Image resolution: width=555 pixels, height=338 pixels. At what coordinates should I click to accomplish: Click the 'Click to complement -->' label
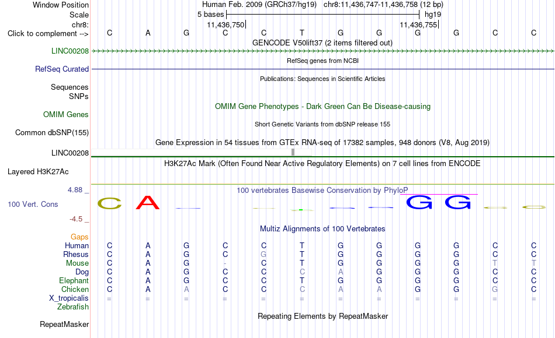[x=48, y=34]
